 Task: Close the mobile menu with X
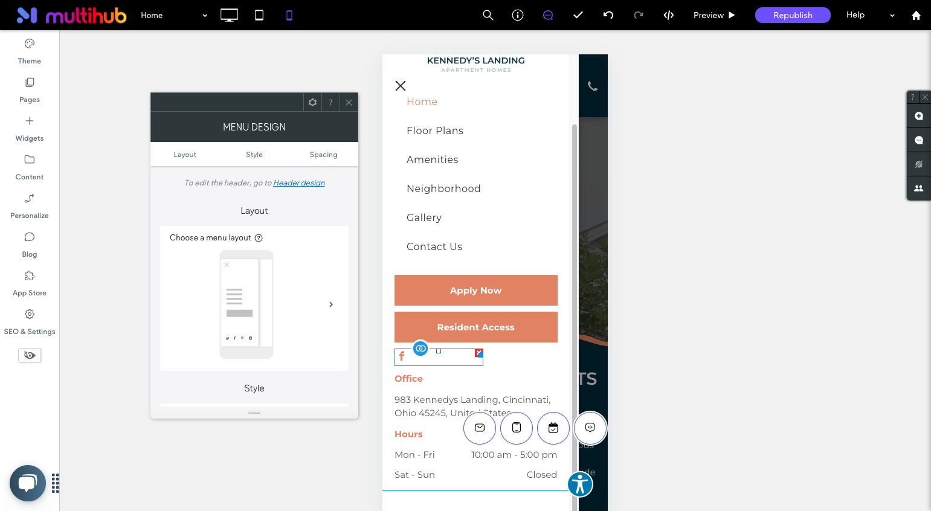pyautogui.click(x=401, y=86)
